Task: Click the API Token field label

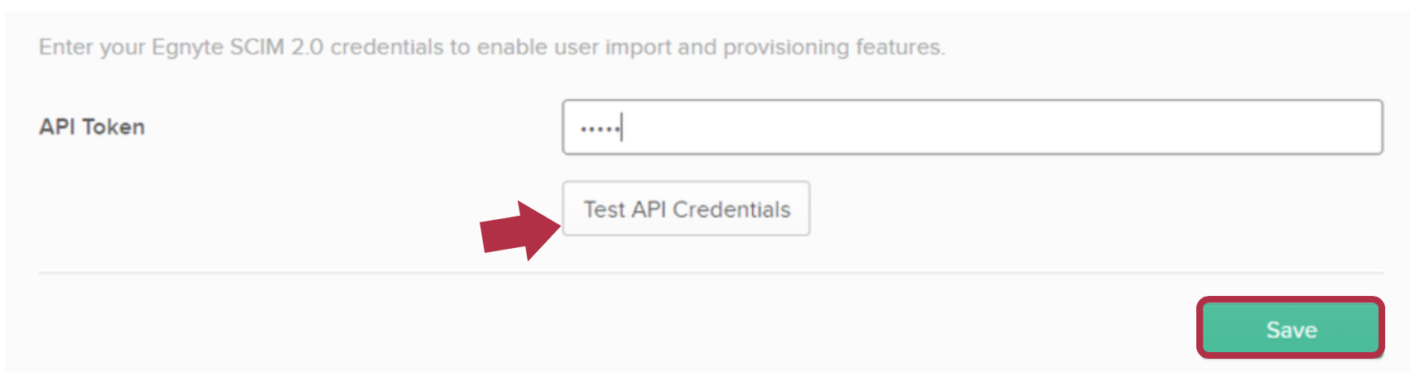Action: pos(92,127)
